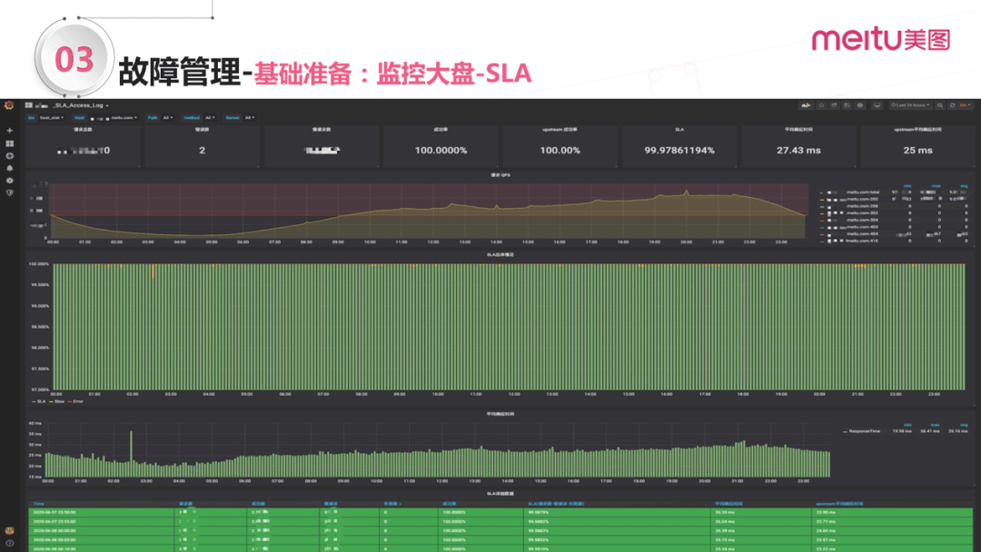The width and height of the screenshot is (981, 552).
Task: Click the Grafana logo in the sidebar
Action: pos(9,105)
